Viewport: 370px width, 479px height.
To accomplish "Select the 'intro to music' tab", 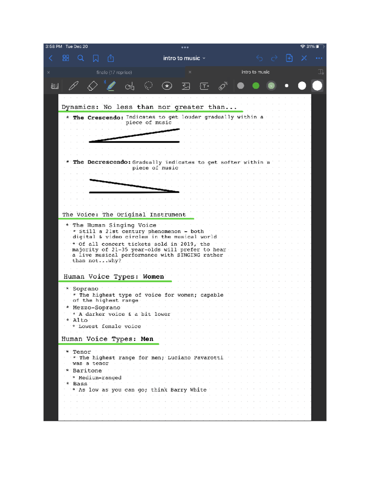I will tap(255, 72).
